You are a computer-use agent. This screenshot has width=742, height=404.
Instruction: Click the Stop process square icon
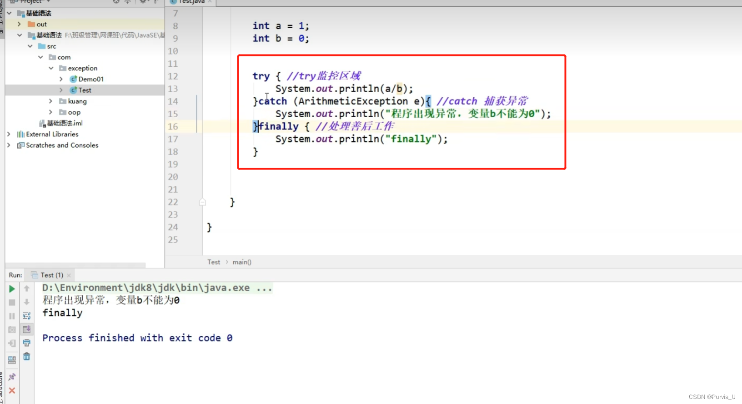[x=12, y=302]
